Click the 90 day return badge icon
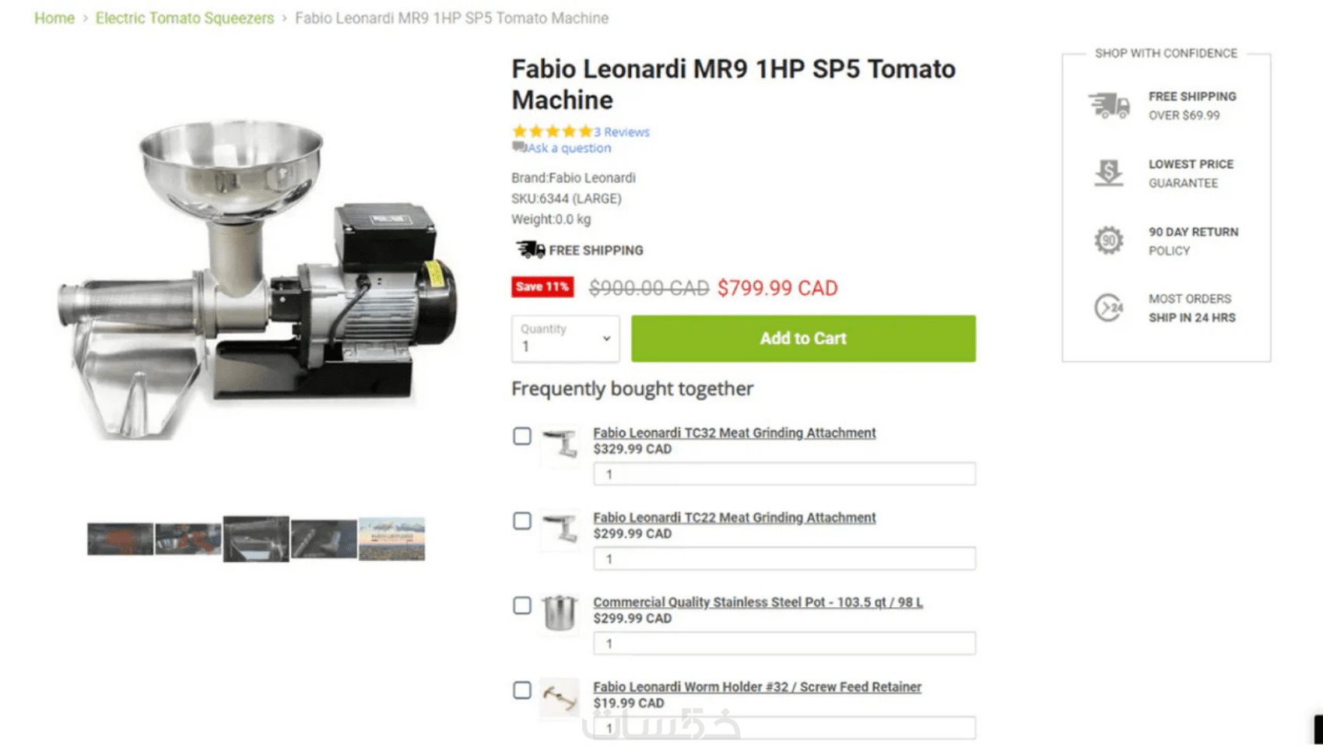 [x=1109, y=241]
